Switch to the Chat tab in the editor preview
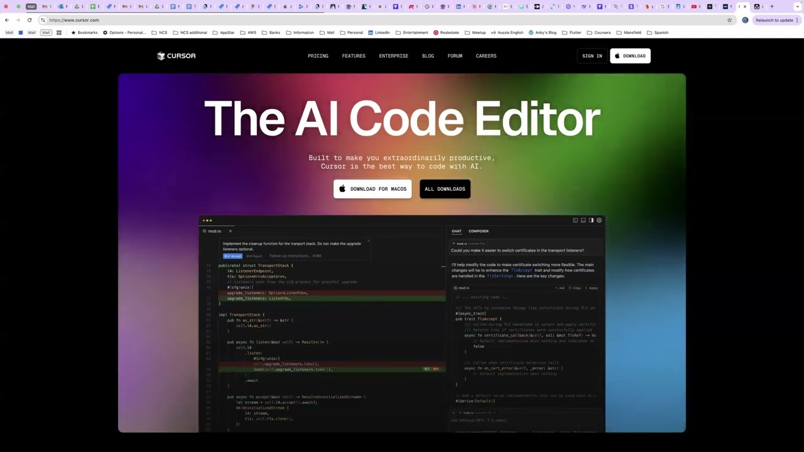This screenshot has width=804, height=452. 457,231
